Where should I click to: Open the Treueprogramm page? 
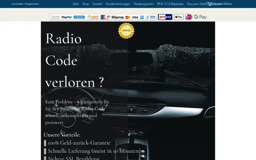(x=143, y=4)
